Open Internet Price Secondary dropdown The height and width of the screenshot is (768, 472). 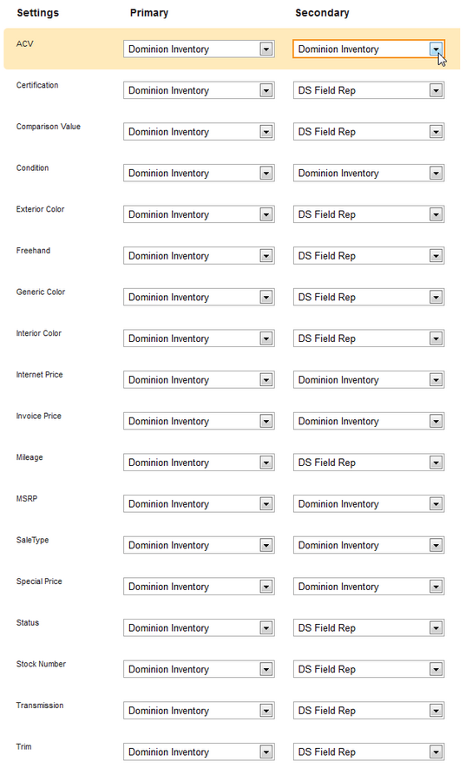click(x=369, y=379)
